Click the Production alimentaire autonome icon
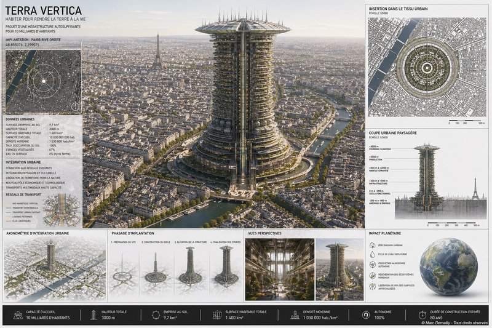This screenshot has width=492, height=328. (x=373, y=265)
